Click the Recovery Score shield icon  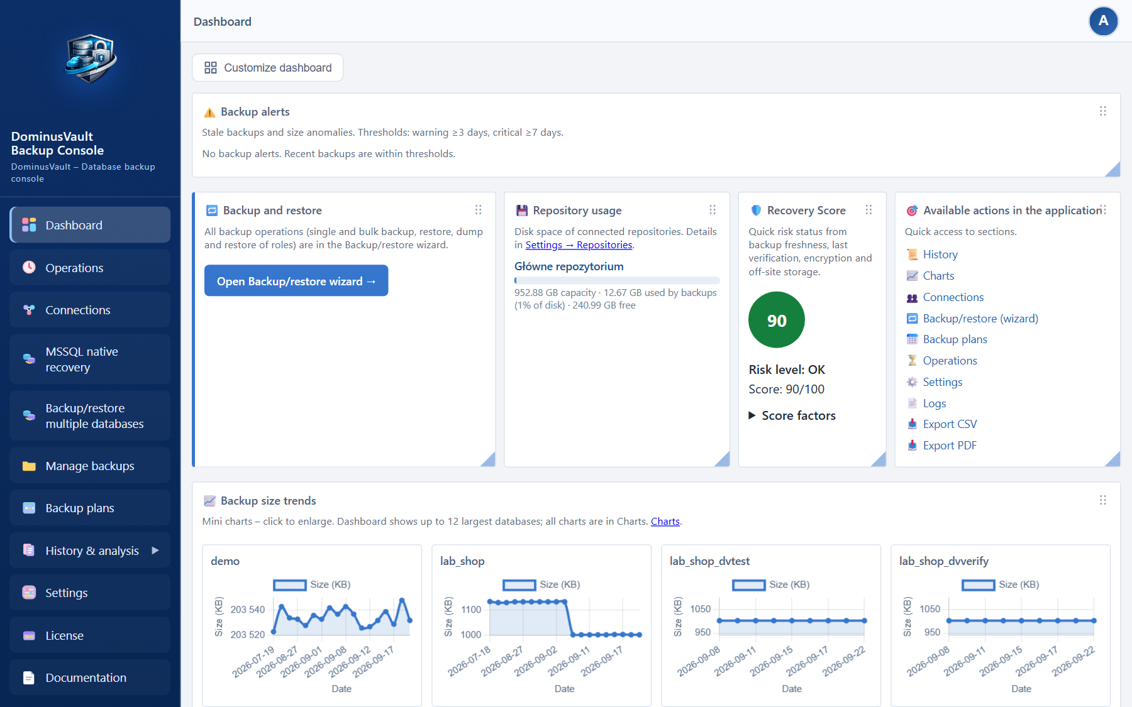pos(756,211)
